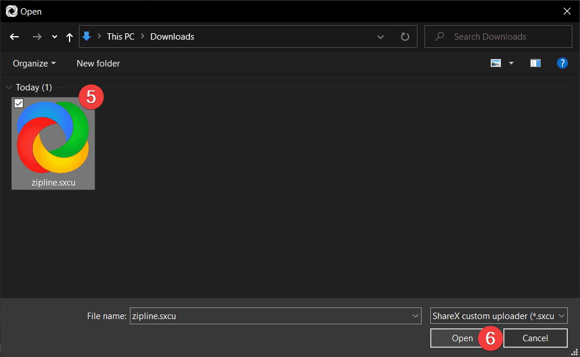Click the forward navigation arrow
Image resolution: width=580 pixels, height=357 pixels.
click(37, 36)
